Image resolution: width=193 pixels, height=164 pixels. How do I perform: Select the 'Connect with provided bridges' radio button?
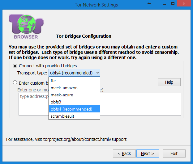point(15,66)
